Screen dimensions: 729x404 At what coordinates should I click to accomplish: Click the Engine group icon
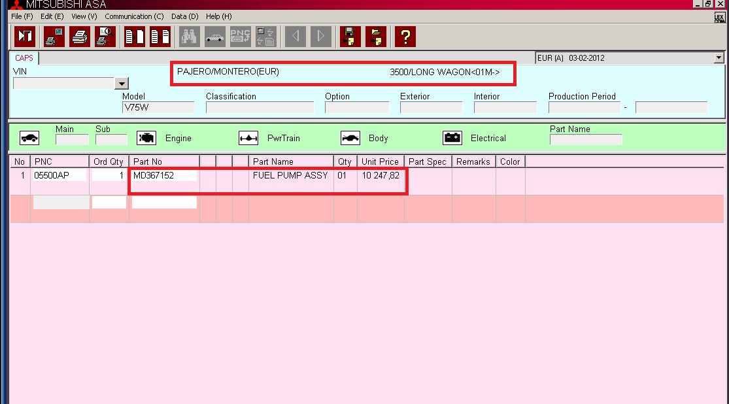[146, 138]
